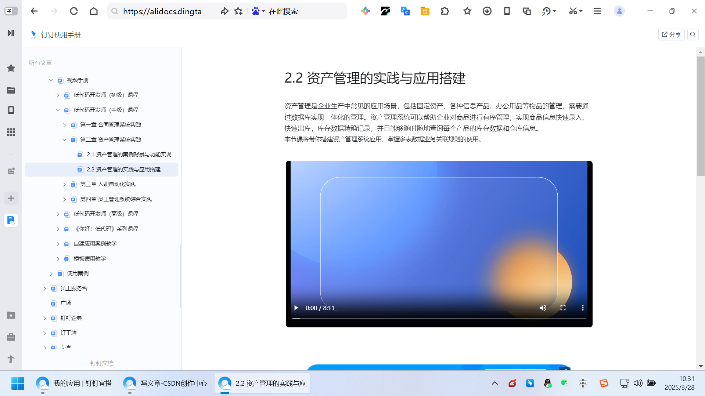705x396 pixels.
Task: Expand 低代码开发师（高级）课程 node
Action: 58,214
